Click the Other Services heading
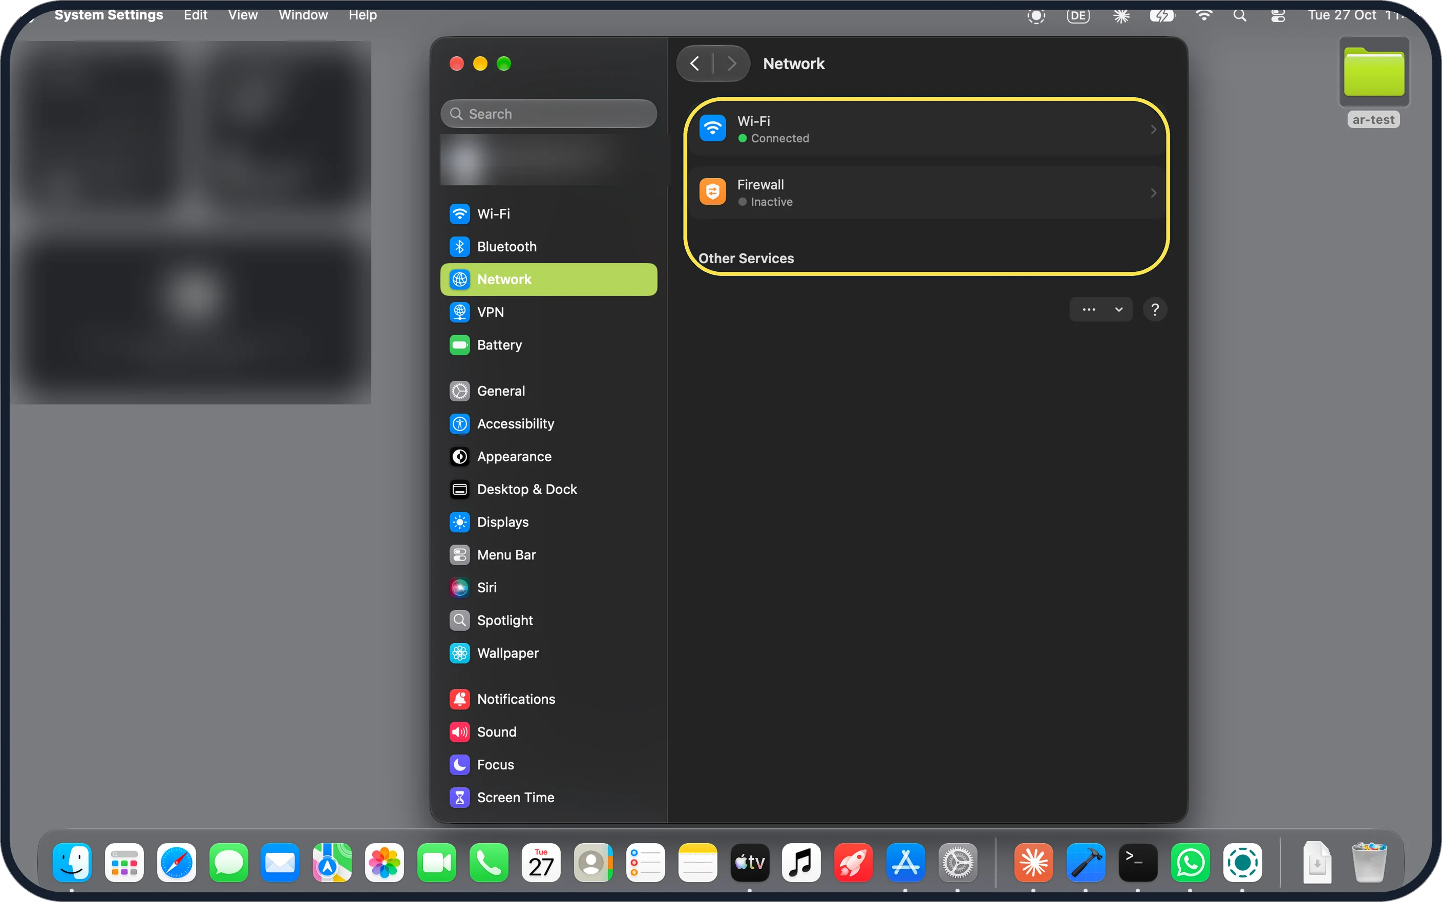This screenshot has width=1442, height=902. pos(746,259)
